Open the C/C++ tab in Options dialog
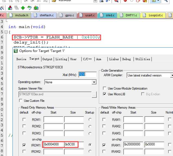Screen dimensions: 173x156 (88, 59)
